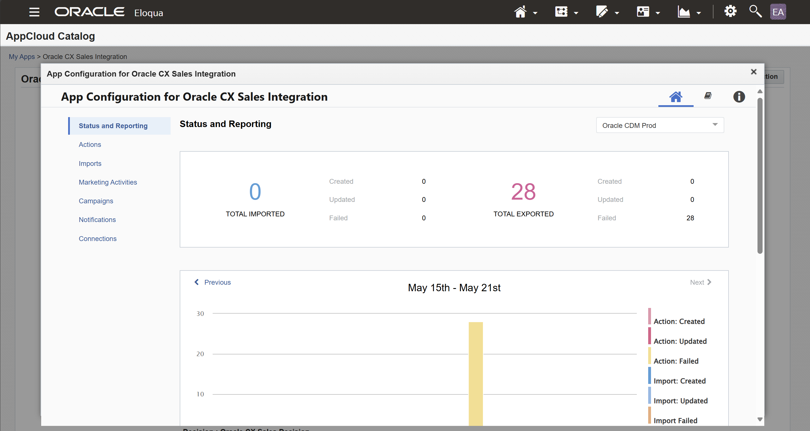Image resolution: width=810 pixels, height=431 pixels.
Task: Click the search magnifier icon
Action: [755, 12]
